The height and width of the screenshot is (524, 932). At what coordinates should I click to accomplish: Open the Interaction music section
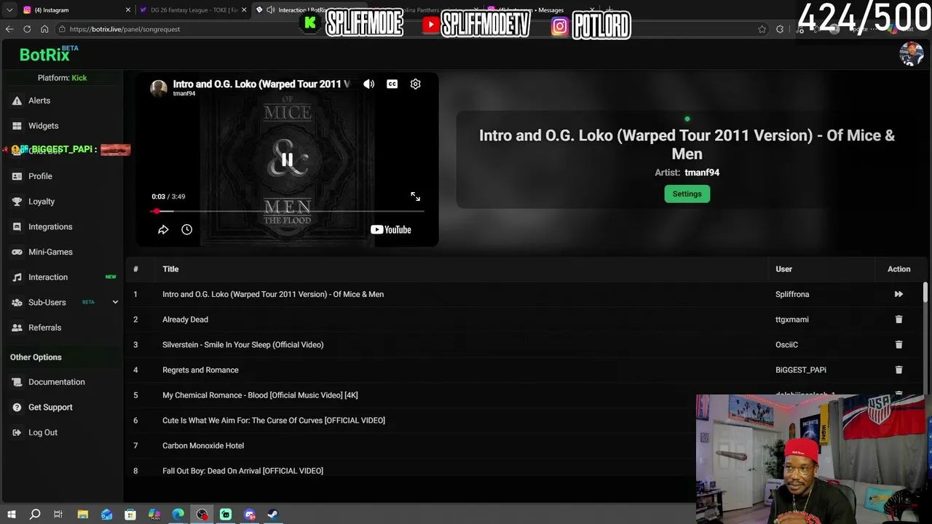coord(48,277)
